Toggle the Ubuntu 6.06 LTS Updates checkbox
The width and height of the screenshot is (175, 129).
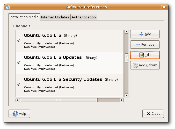[x=18, y=62]
